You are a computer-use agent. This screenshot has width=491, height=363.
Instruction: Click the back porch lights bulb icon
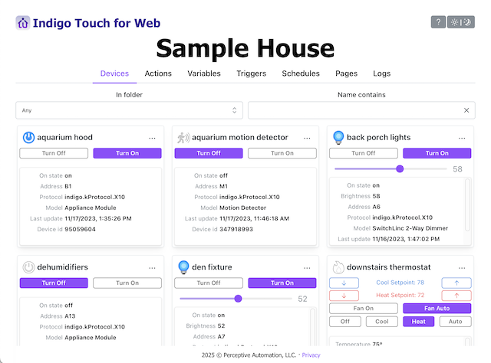[338, 138]
